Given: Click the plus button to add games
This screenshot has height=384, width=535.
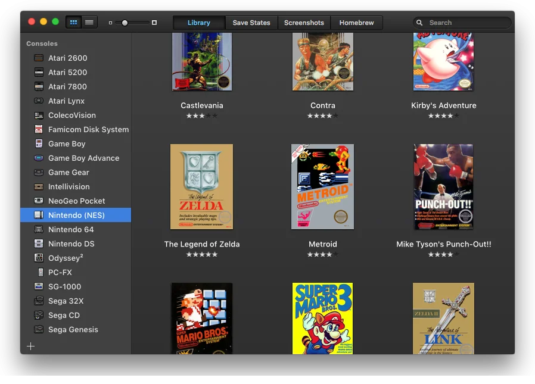Looking at the screenshot, I should (30, 345).
